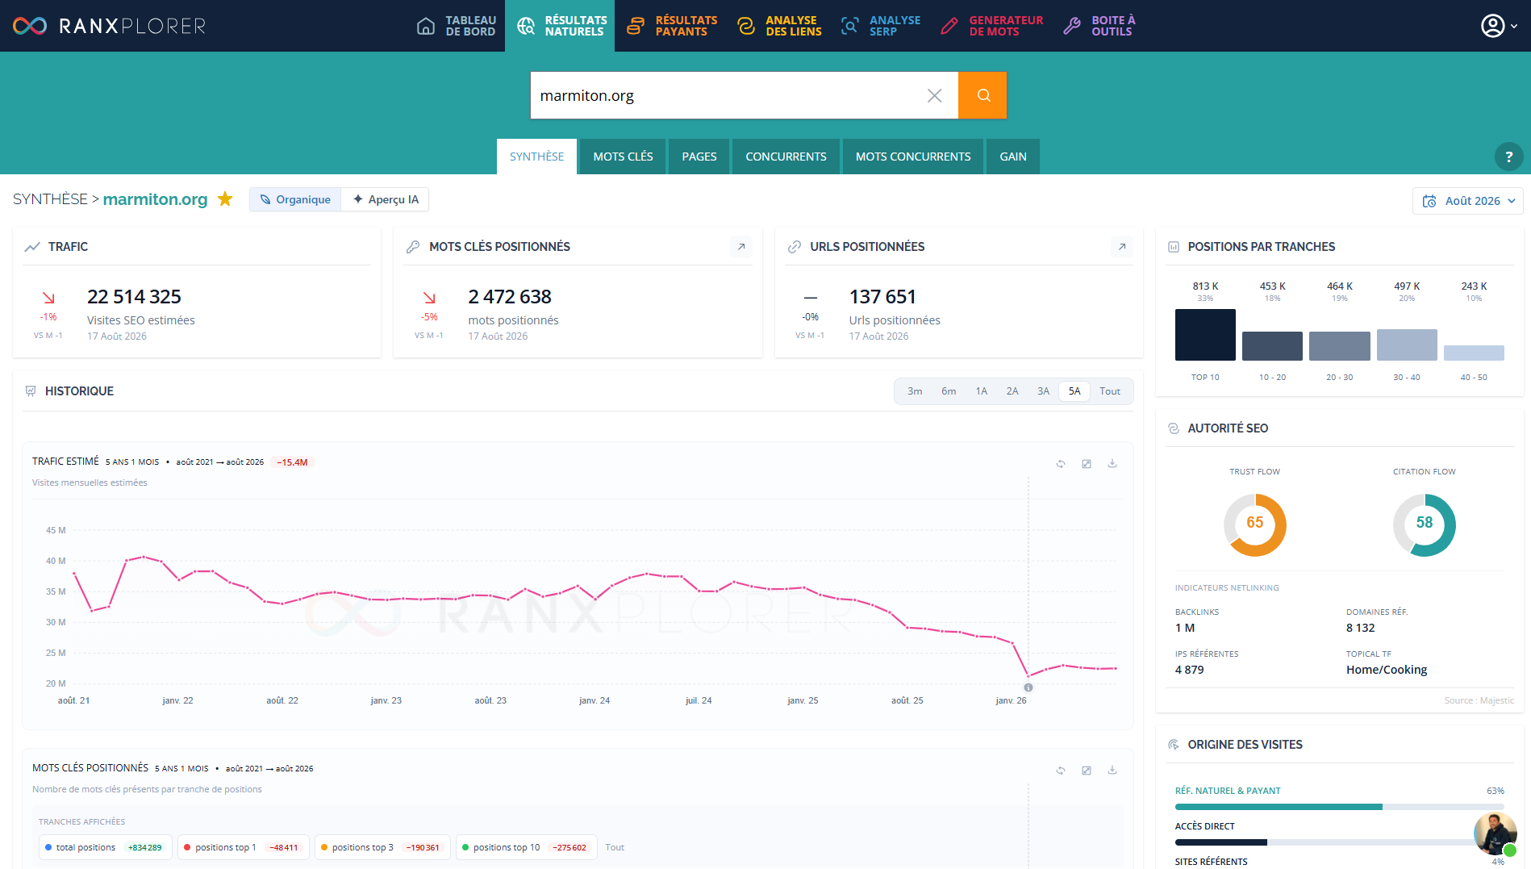The image size is (1531, 869).
Task: Click the orange search magnifier button
Action: click(x=982, y=95)
